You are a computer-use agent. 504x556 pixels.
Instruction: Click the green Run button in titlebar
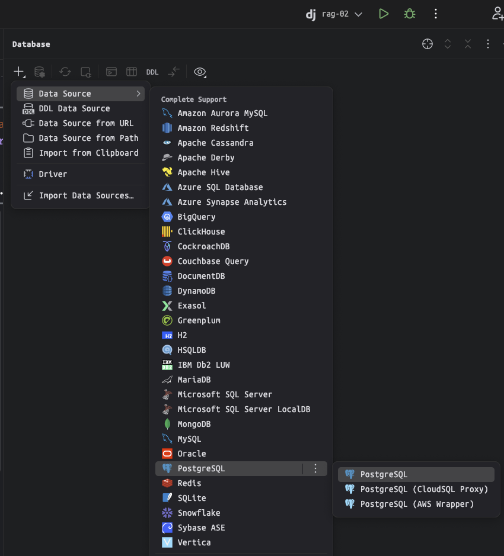point(384,13)
